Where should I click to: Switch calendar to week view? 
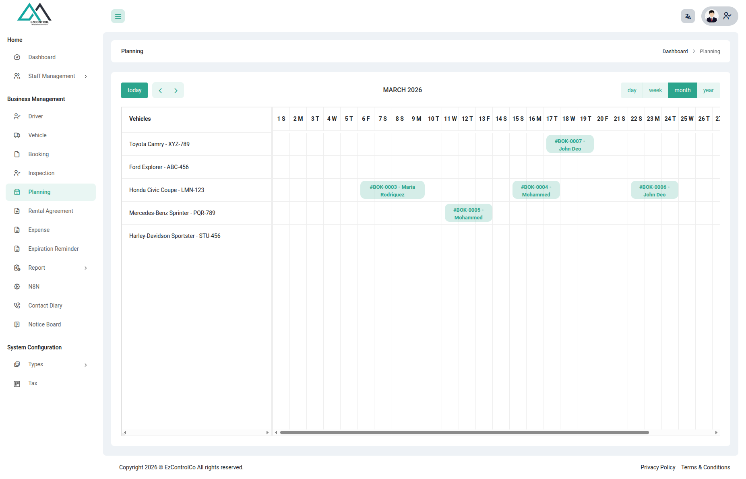tap(655, 90)
